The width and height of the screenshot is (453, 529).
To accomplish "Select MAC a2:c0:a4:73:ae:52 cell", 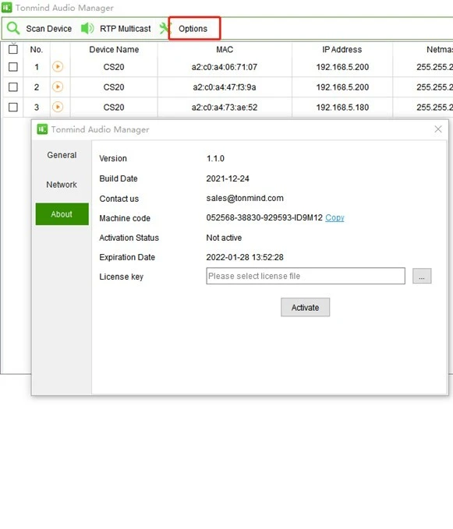I will (x=225, y=108).
